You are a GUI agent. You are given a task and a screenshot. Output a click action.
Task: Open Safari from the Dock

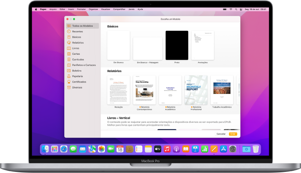[64, 149]
